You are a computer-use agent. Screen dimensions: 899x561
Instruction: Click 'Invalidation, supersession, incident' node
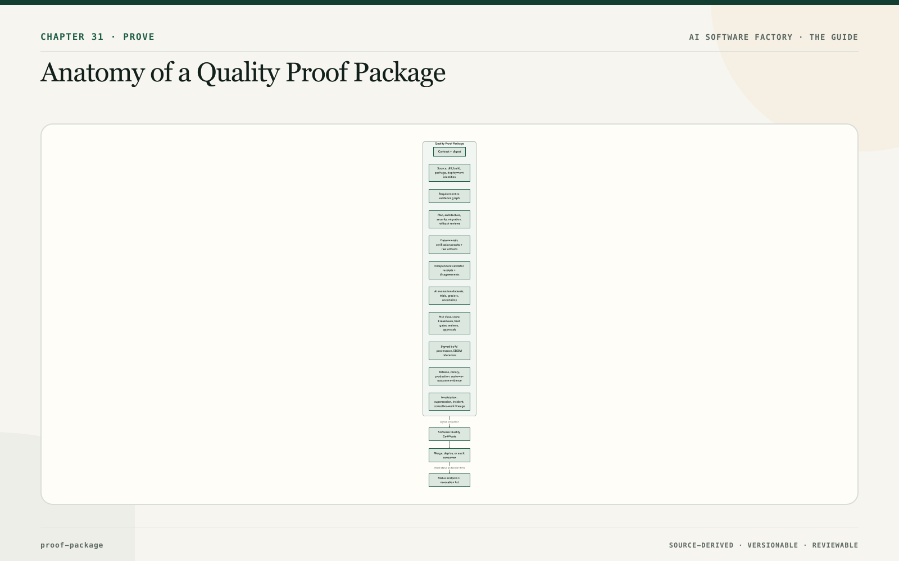[449, 402]
